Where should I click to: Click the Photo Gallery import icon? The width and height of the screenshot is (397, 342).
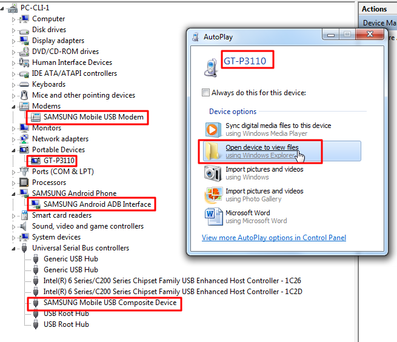click(214, 195)
